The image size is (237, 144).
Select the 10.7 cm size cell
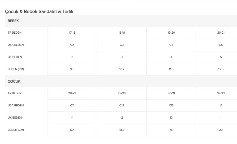click(x=122, y=69)
